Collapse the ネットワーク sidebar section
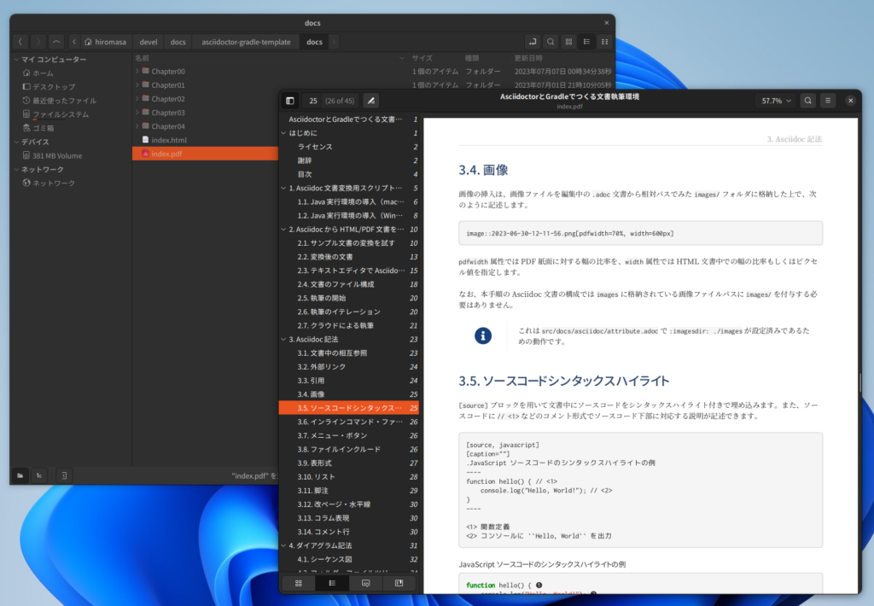 (x=17, y=170)
